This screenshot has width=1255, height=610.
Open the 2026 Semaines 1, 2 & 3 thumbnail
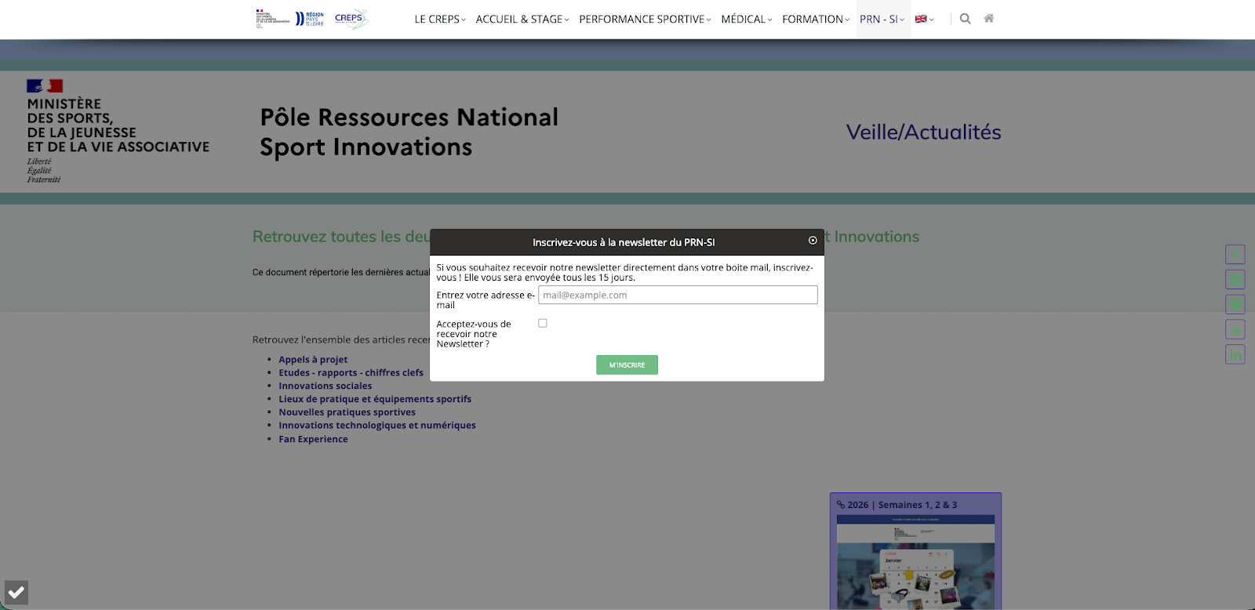pyautogui.click(x=915, y=557)
